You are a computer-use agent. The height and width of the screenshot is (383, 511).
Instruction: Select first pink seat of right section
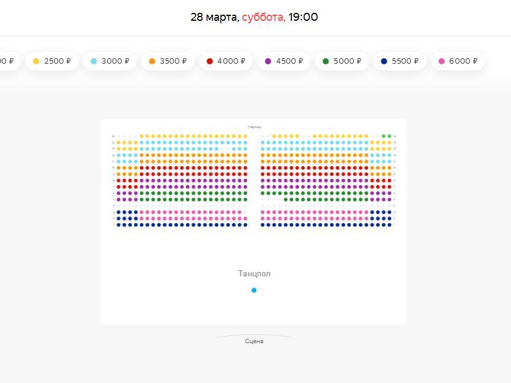point(263,213)
